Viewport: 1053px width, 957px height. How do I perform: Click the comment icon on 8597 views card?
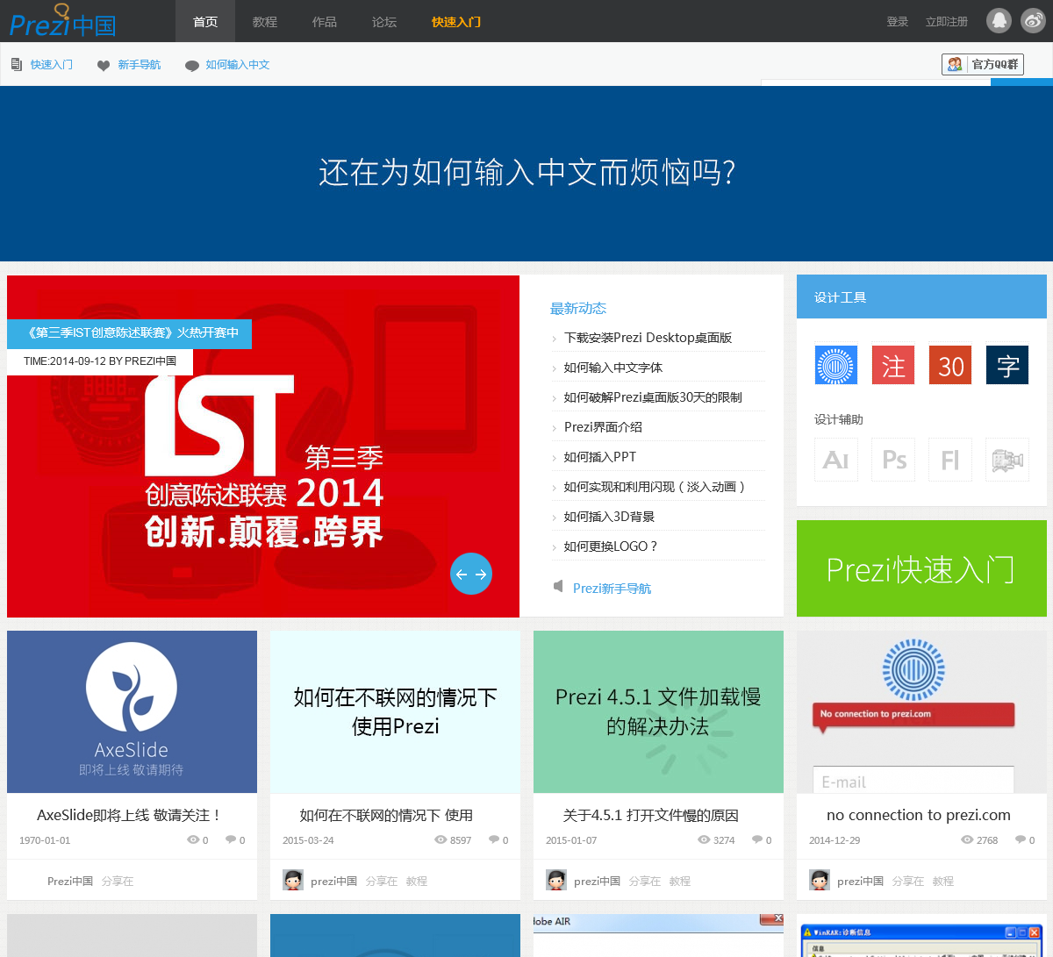pyautogui.click(x=494, y=839)
